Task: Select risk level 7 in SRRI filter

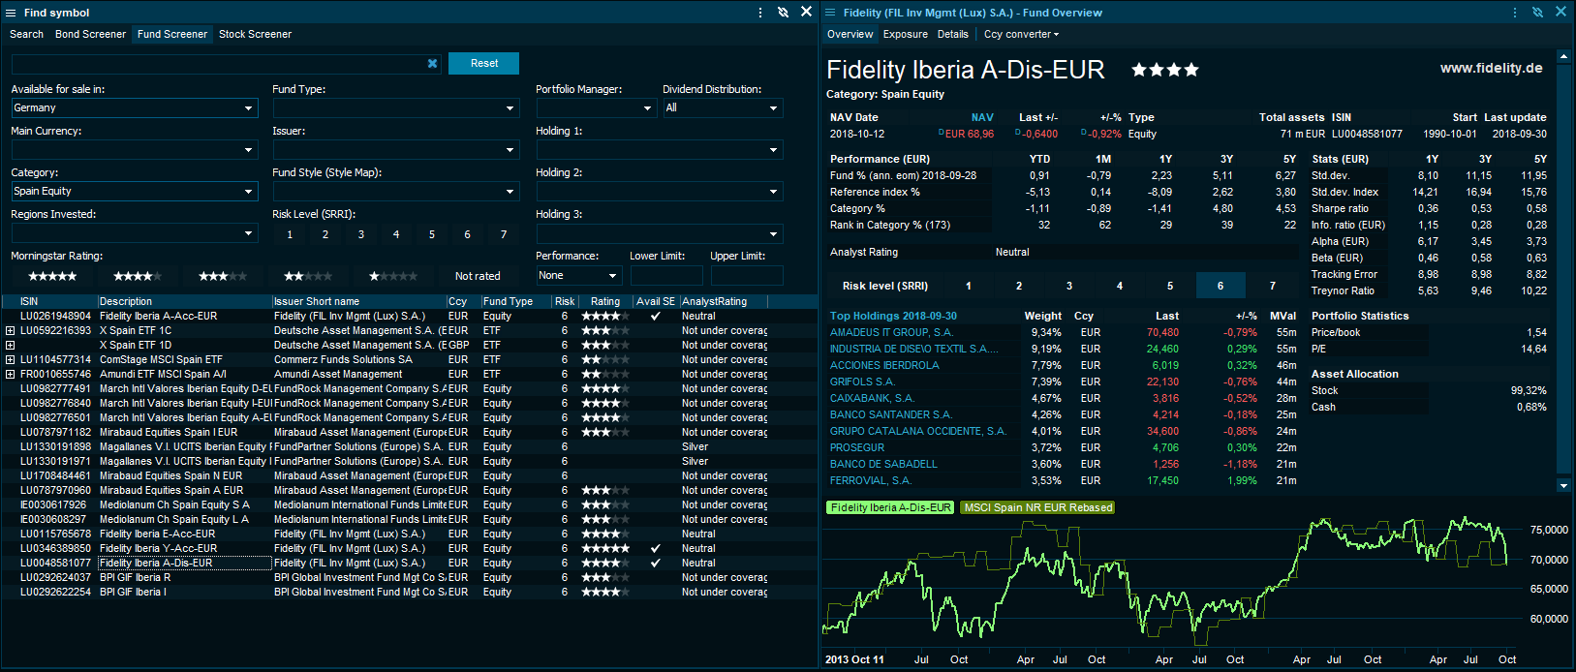Action: tap(504, 234)
